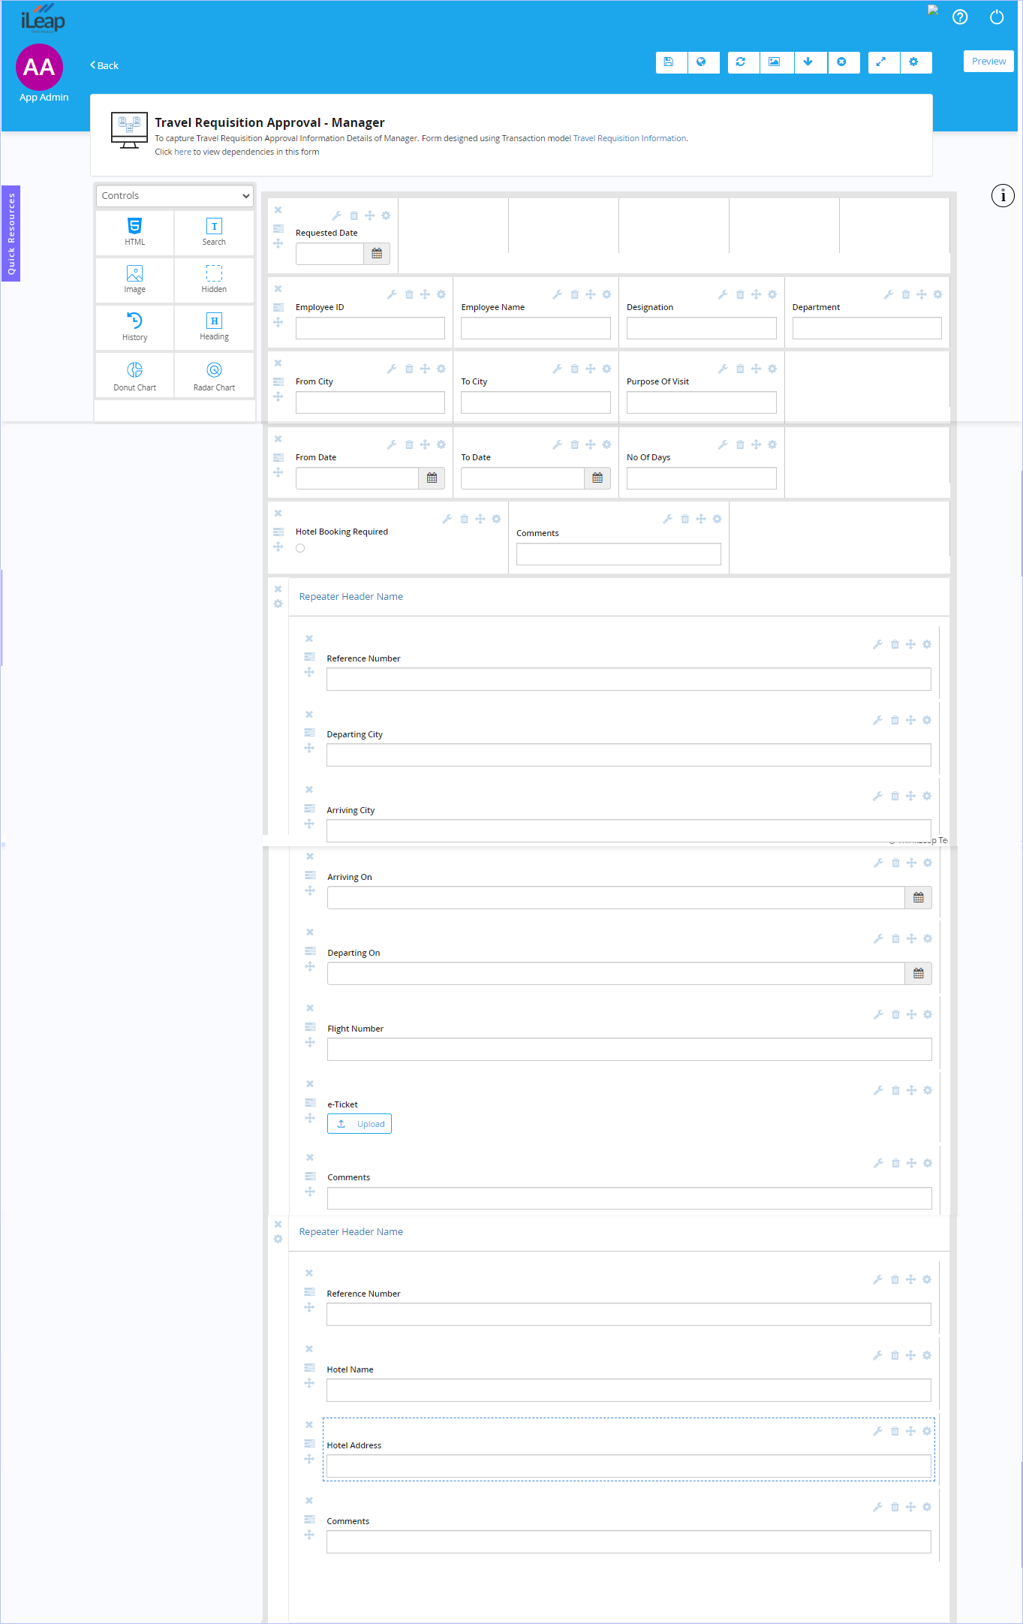Open calendar picker for Requested Date
Viewport: 1023px width, 1624px height.
point(377,254)
